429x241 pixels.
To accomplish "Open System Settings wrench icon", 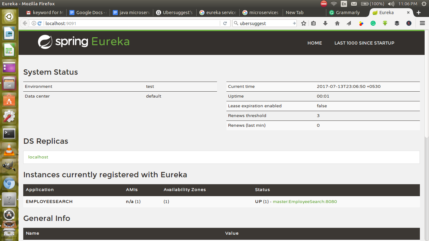I will tap(9, 117).
